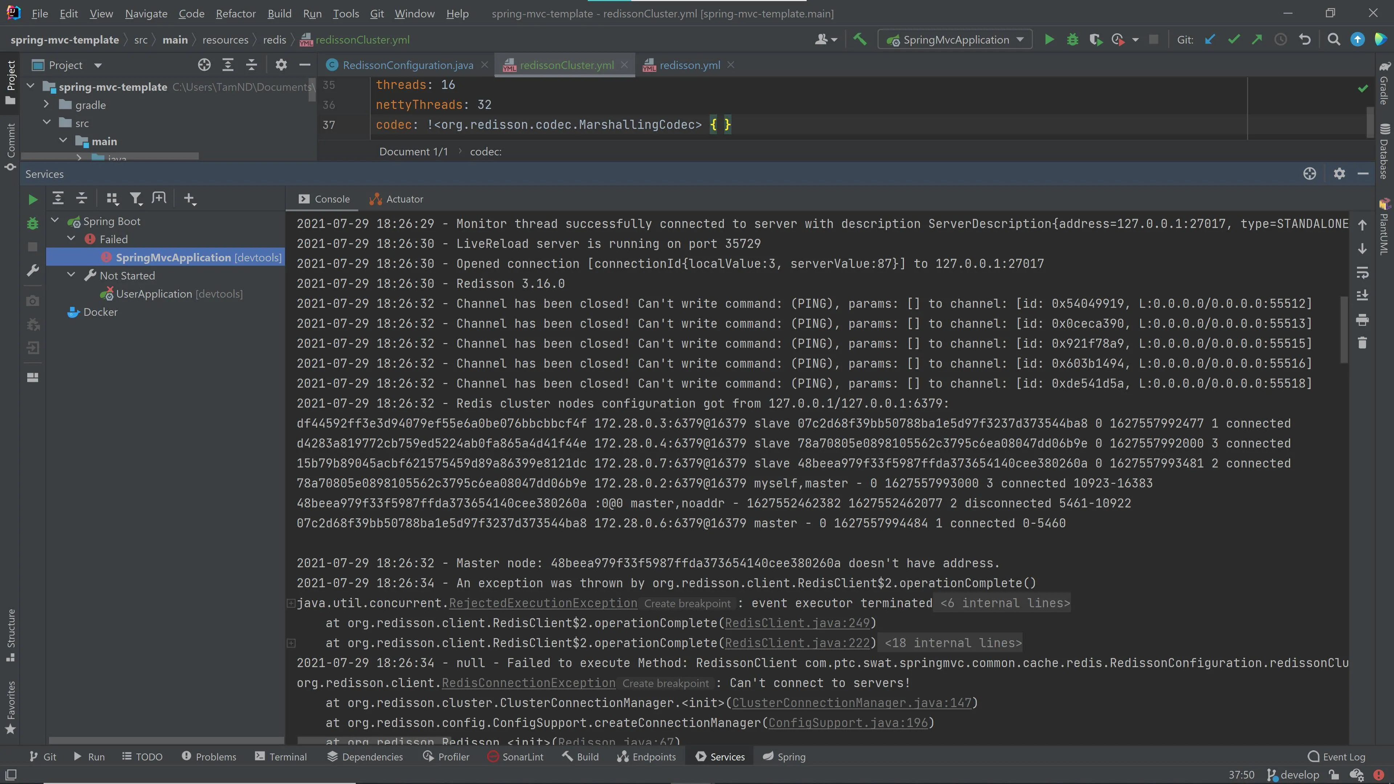The image size is (1394, 784).
Task: Click develop Git branch in status bar
Action: pyautogui.click(x=1293, y=775)
